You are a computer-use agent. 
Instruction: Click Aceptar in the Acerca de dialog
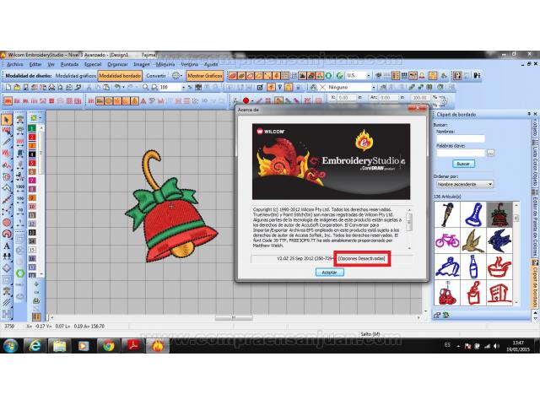pyautogui.click(x=330, y=273)
